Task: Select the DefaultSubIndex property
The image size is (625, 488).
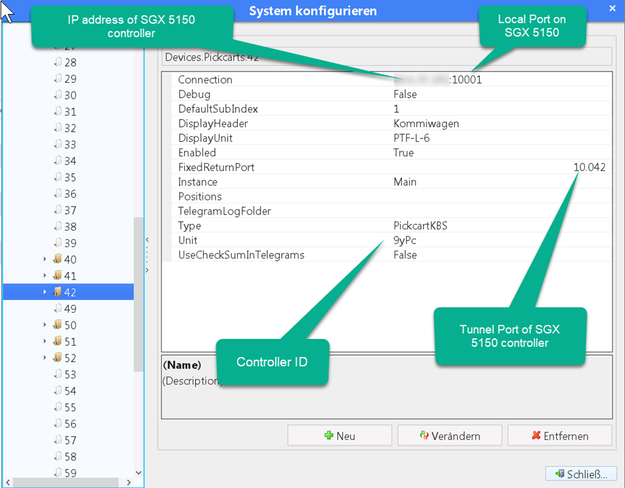Action: 387,108
